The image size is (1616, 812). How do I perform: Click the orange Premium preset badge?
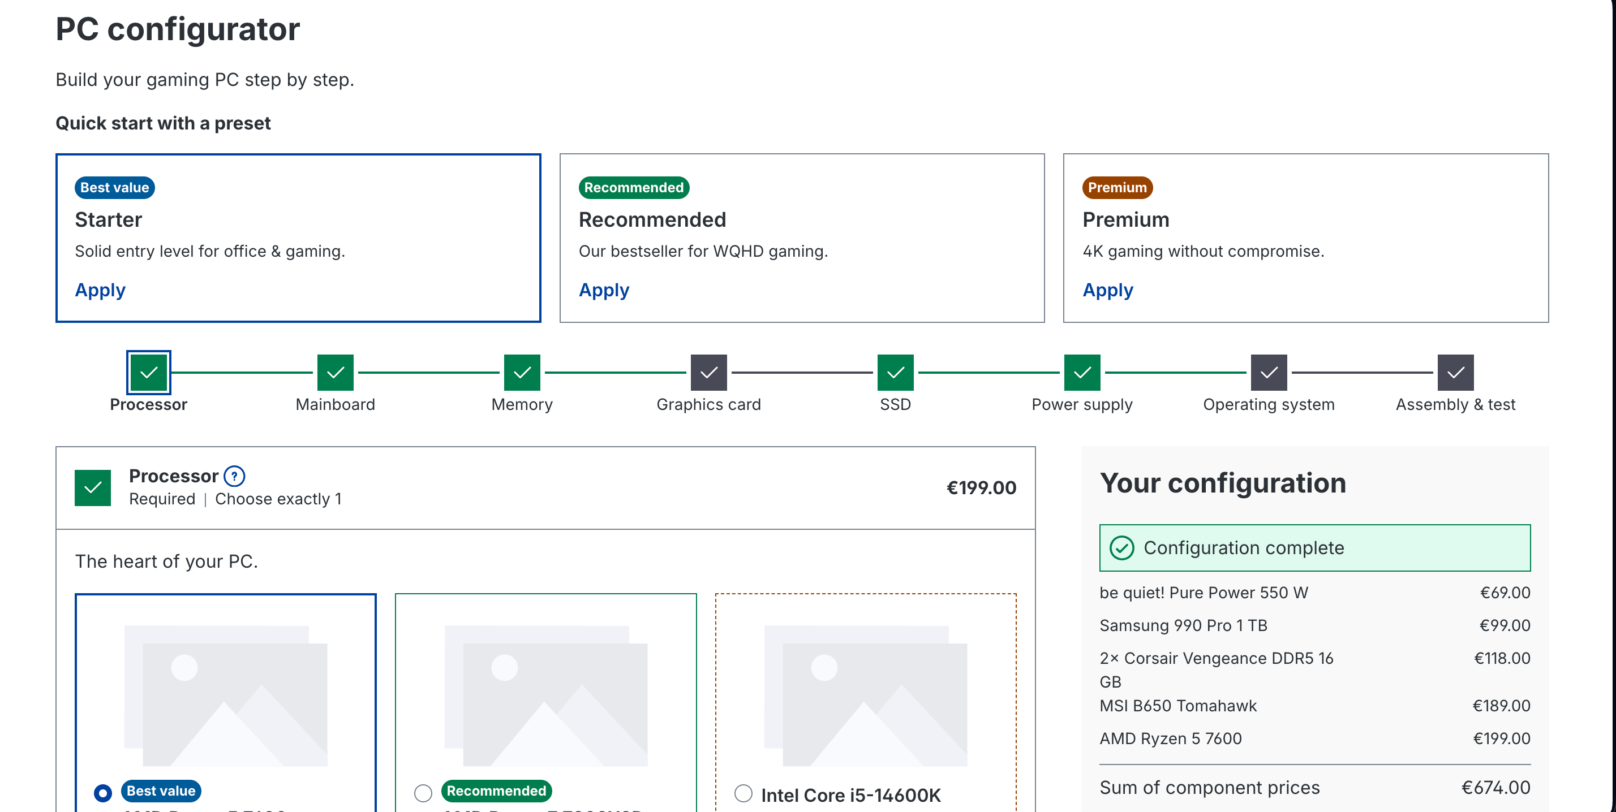1118,188
